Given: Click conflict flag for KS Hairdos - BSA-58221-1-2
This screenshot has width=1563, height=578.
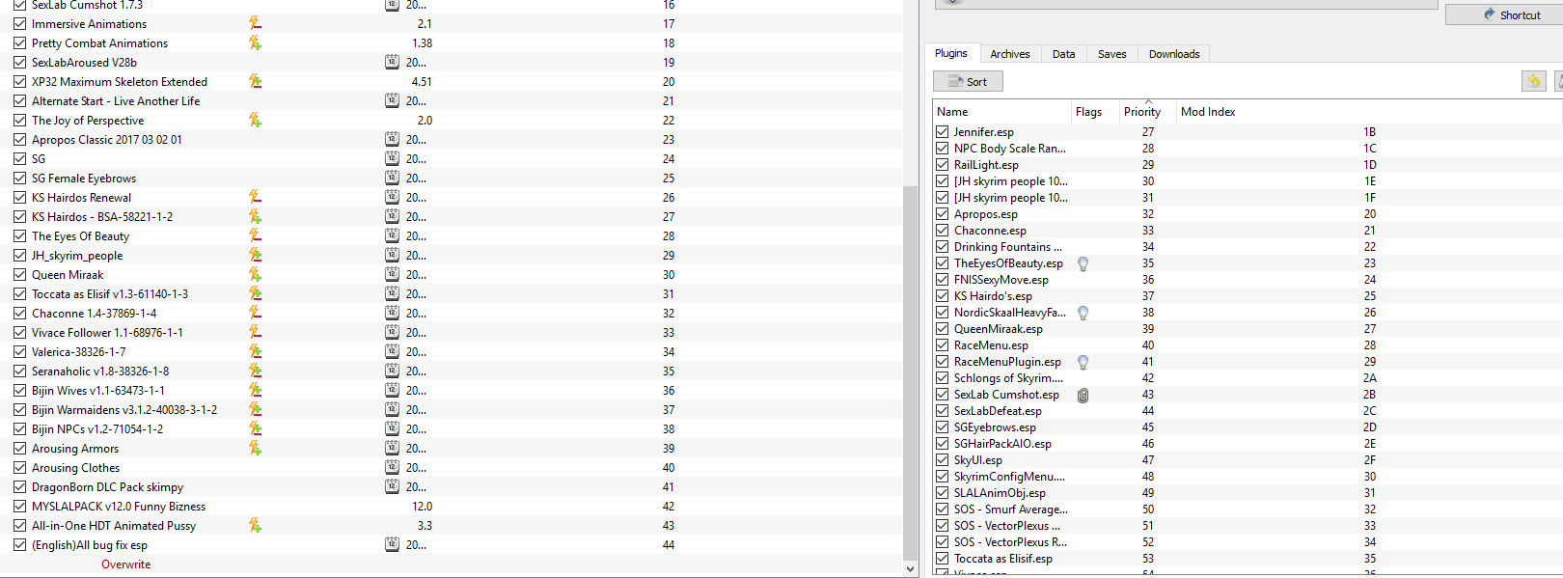Looking at the screenshot, I should (x=255, y=216).
